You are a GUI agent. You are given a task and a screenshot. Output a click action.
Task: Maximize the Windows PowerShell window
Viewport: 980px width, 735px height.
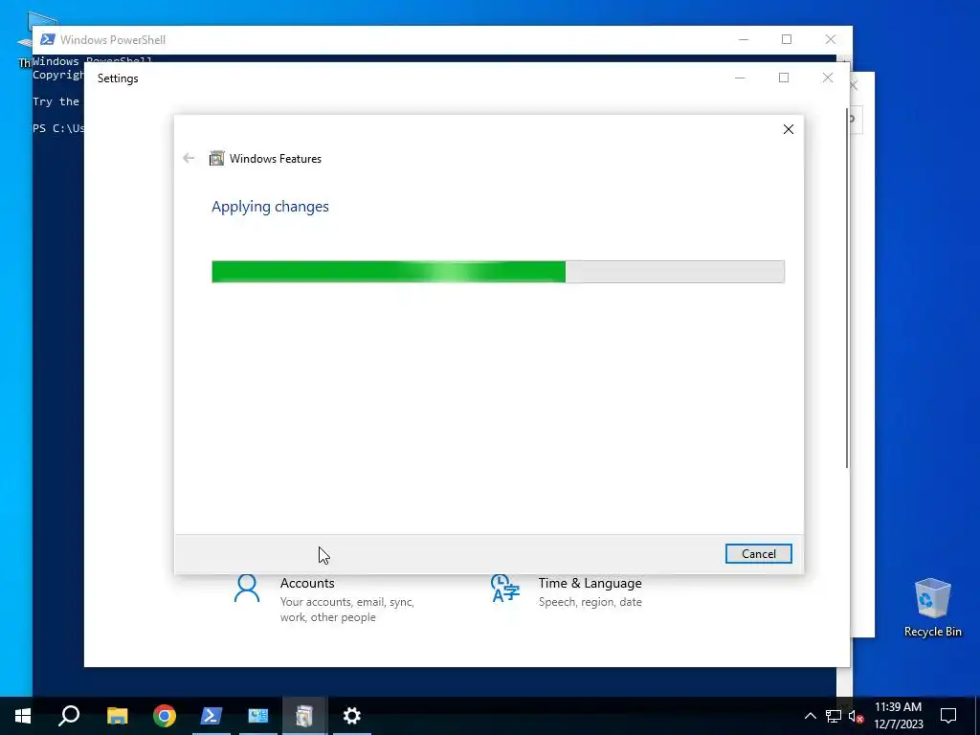[787, 39]
